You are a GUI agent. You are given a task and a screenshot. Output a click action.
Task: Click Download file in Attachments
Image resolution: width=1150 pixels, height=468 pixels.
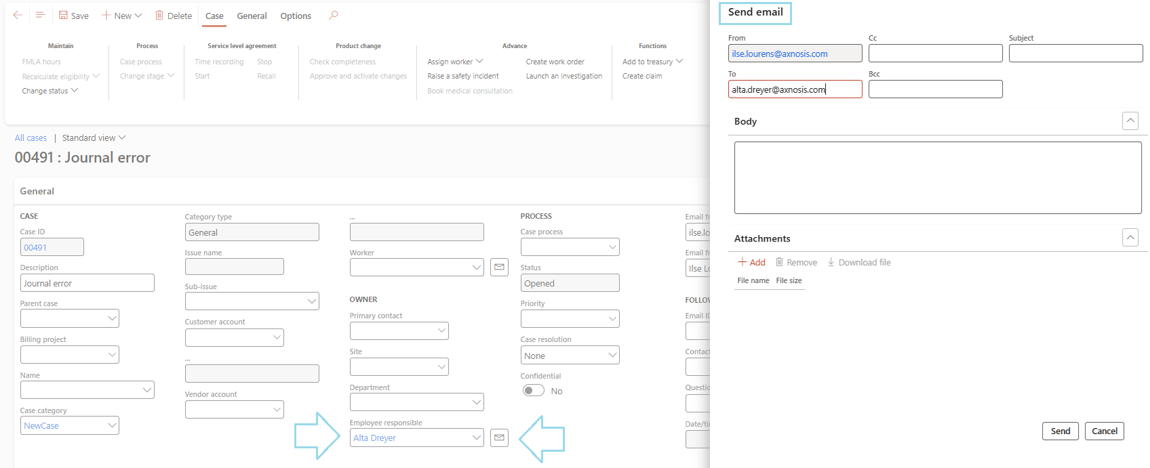(x=858, y=262)
